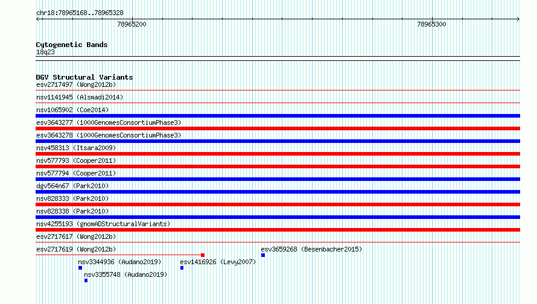
Task: Click the blue bar for esv3643278
Action: (x=278, y=141)
